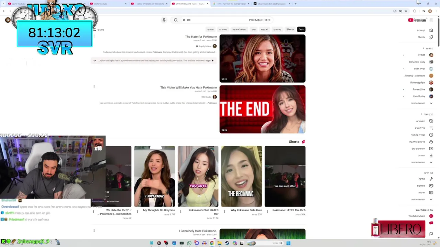The height and width of the screenshot is (247, 440).
Task: Open Windows Start button on taskbar
Action: (288, 243)
